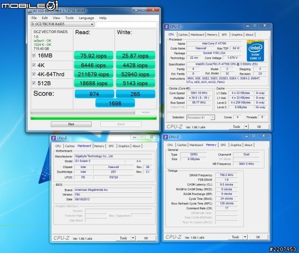The width and height of the screenshot is (299, 253).
Task: Click the gray progress bar above green bar
Action: [83, 112]
